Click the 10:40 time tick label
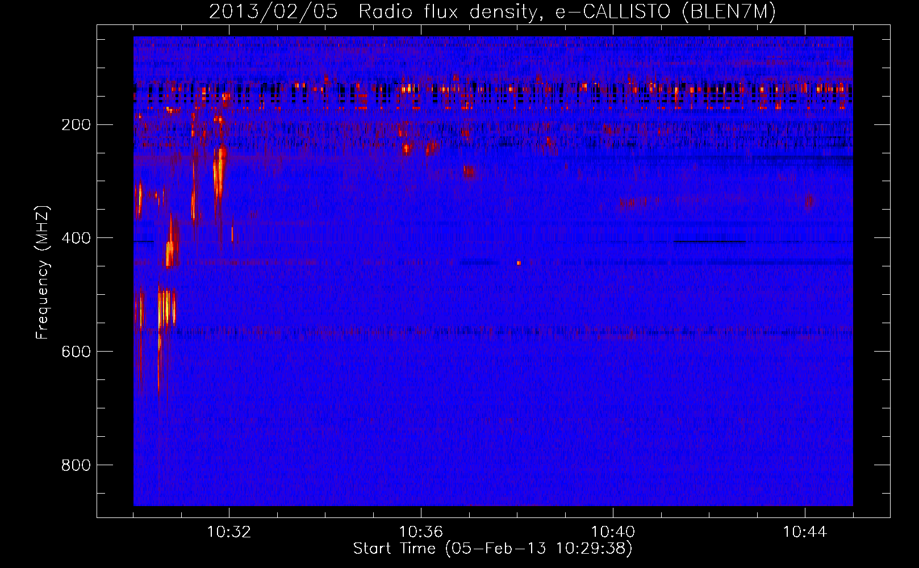Screen dimensions: 919x568 (x=613, y=532)
